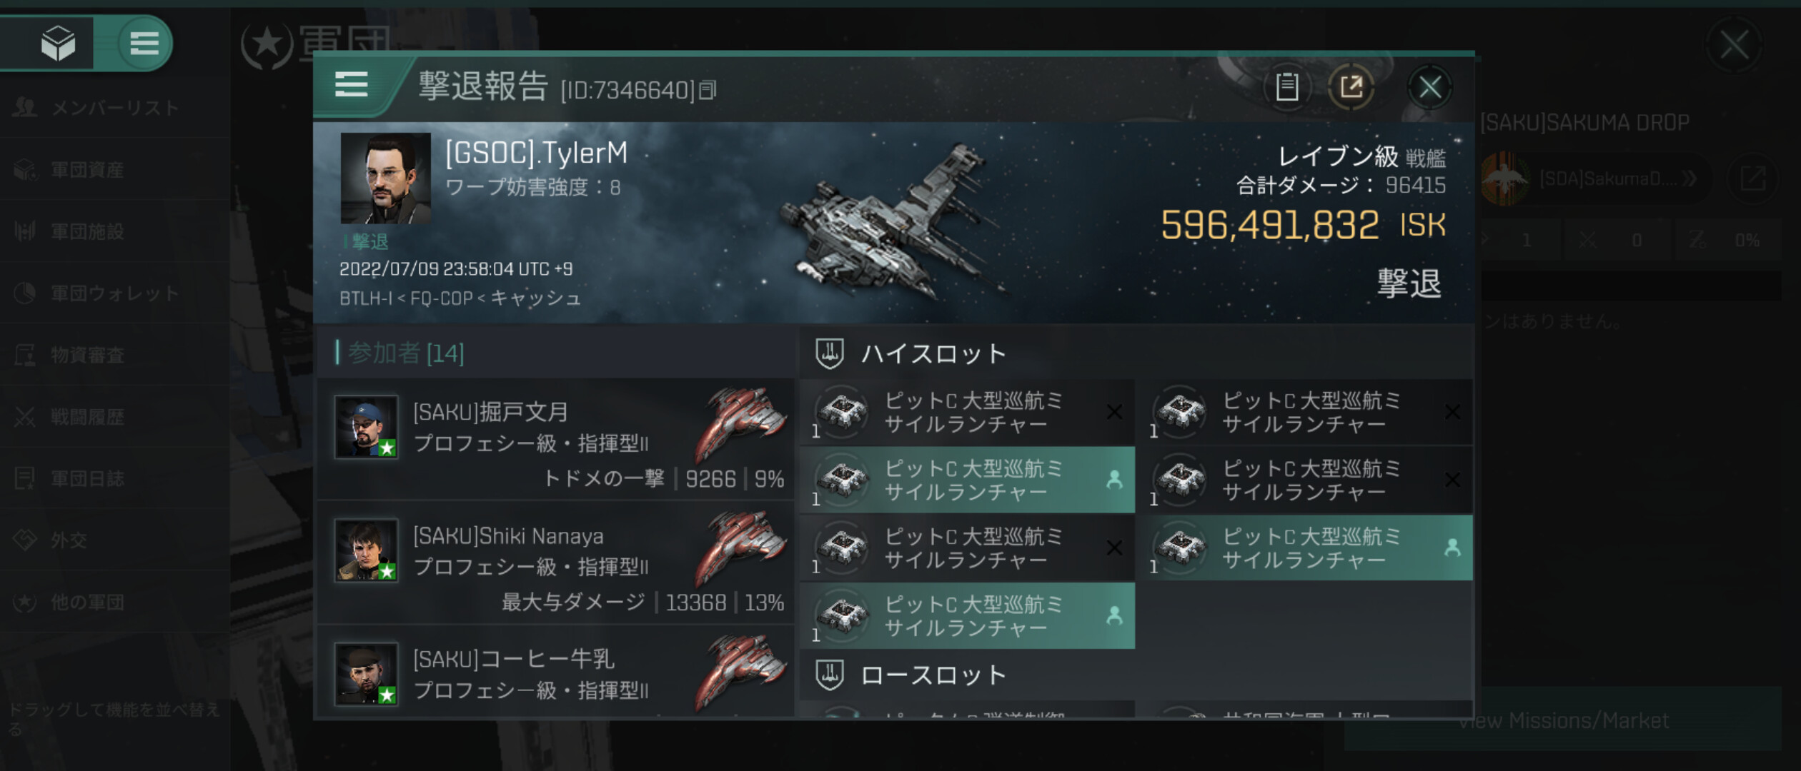Toggle the green list menu button
Viewport: 1801px width, 771px height.
coord(144,43)
